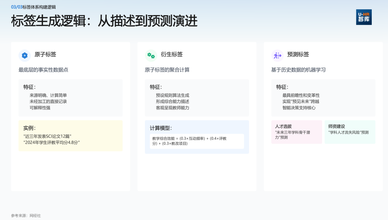Click the U-HR 智库 logo
The height and width of the screenshot is (220, 388).
click(364, 17)
